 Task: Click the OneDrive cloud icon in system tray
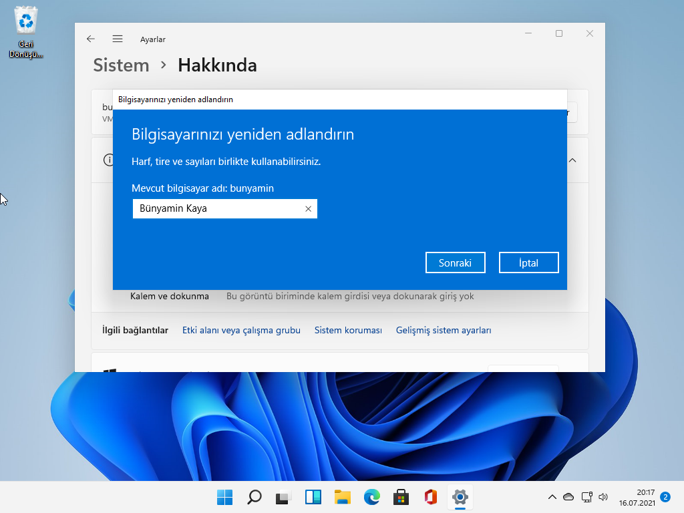(568, 497)
